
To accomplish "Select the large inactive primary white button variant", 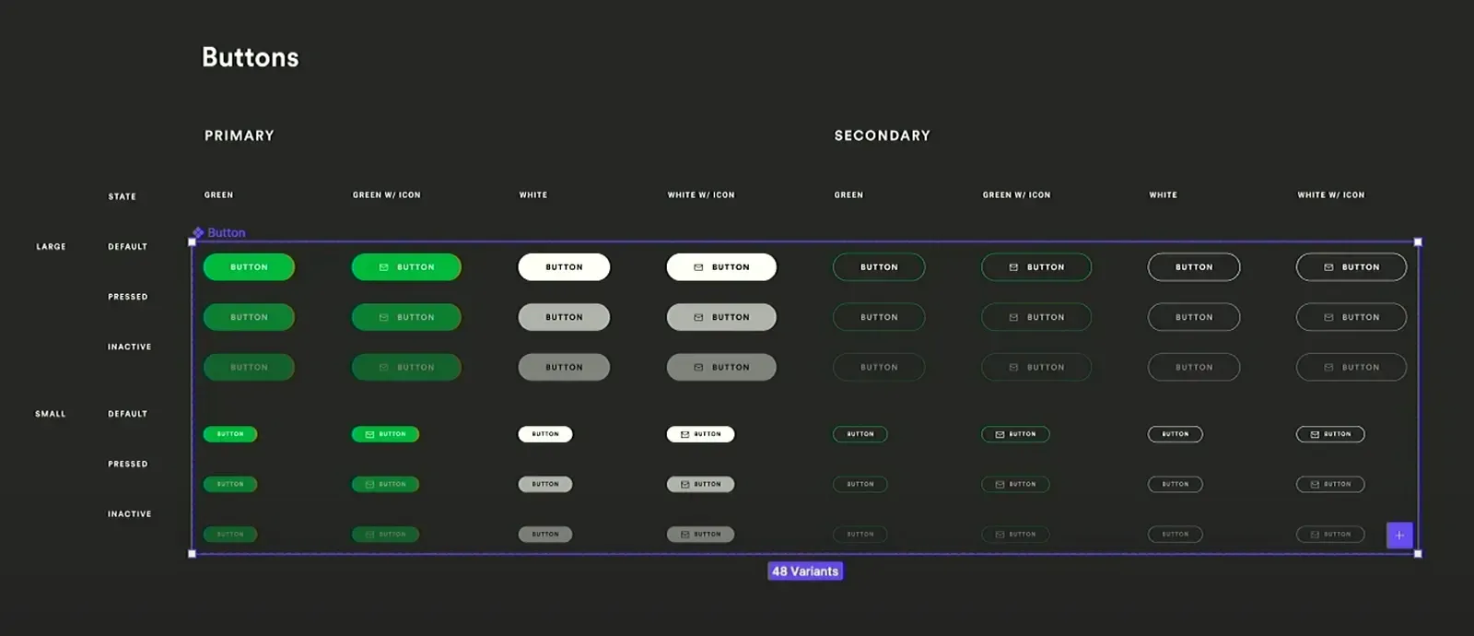I will (x=564, y=367).
